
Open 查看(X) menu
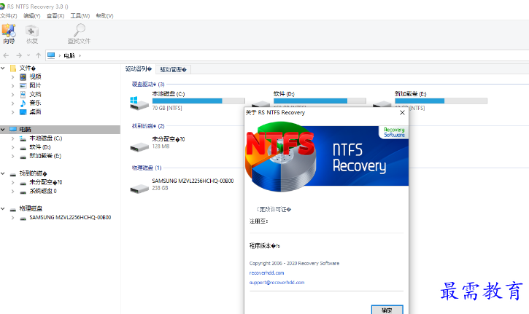point(55,16)
